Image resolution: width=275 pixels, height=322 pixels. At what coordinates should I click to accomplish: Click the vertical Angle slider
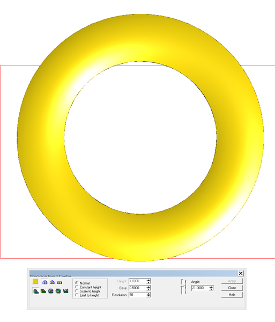click(x=183, y=287)
